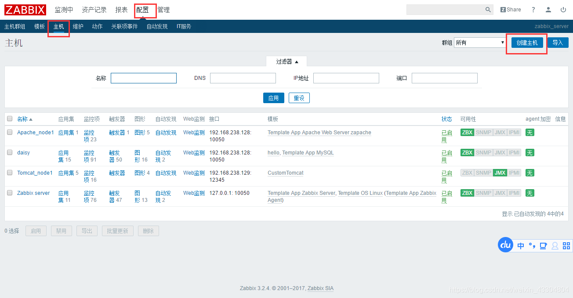Viewport: 573px width, 298px height.
Task: Toggle the select-all hosts checkbox
Action: click(10, 118)
